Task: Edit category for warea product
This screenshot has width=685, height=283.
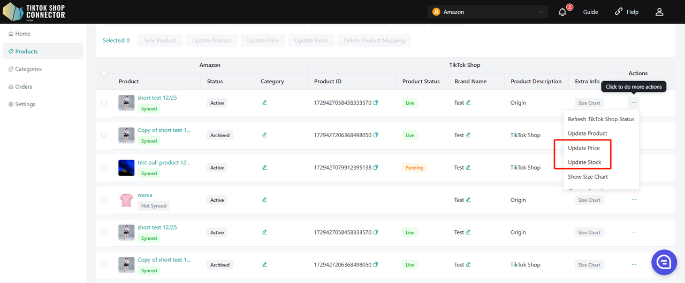Action: click(x=264, y=200)
